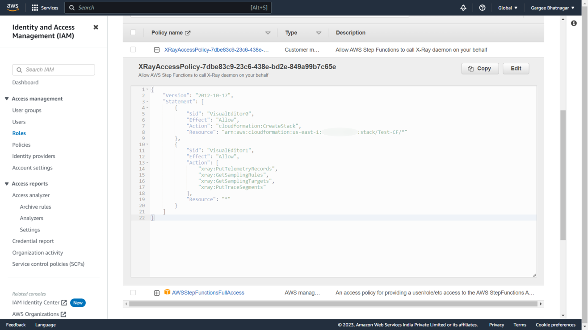Viewport: 588px width, 330px height.
Task: Copy the policy JSON with Copy button
Action: point(480,68)
